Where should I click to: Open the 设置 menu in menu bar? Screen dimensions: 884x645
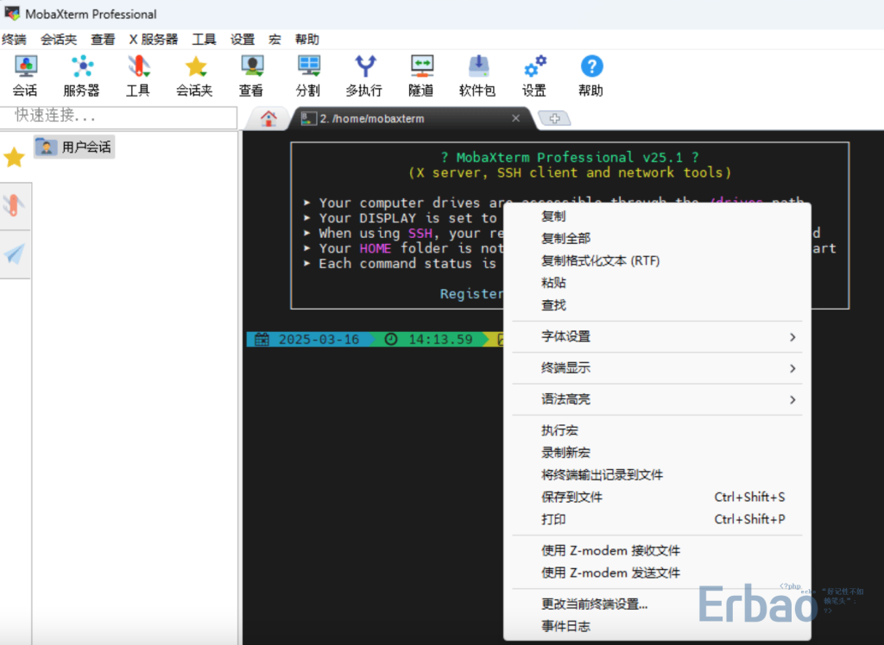(x=243, y=40)
